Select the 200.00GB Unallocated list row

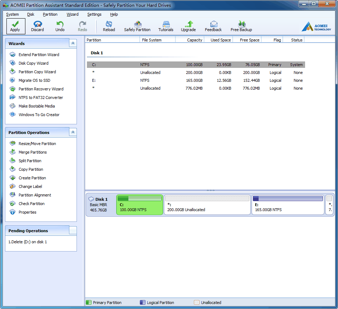[x=196, y=73]
